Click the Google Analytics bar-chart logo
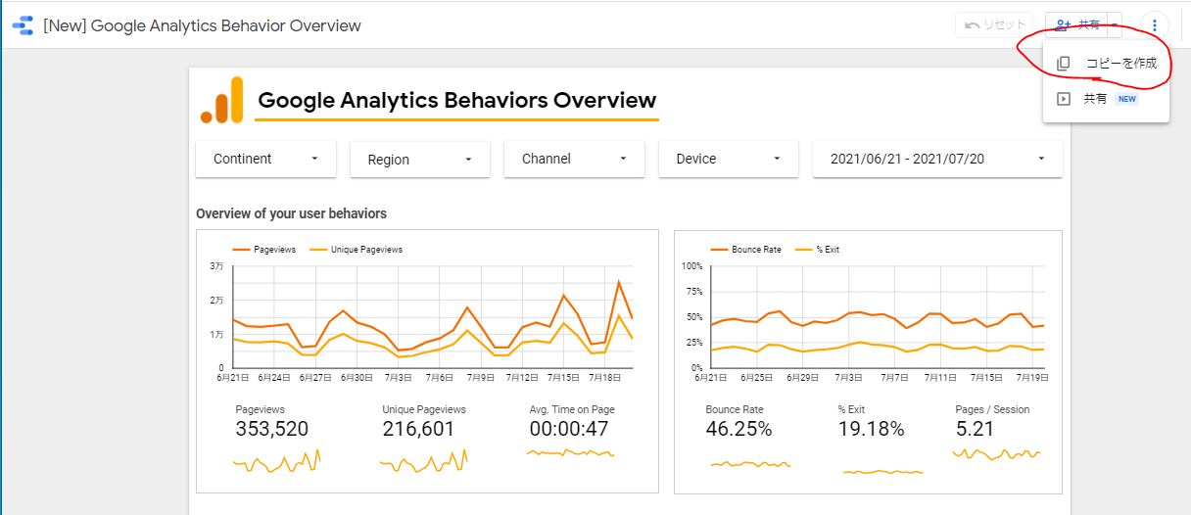 (x=221, y=101)
